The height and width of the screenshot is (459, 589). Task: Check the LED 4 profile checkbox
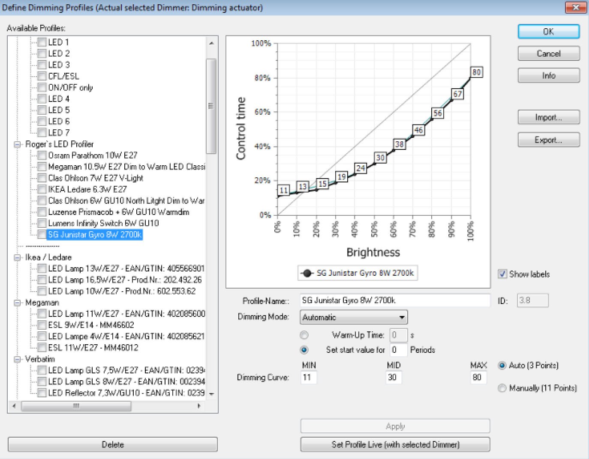coord(42,99)
